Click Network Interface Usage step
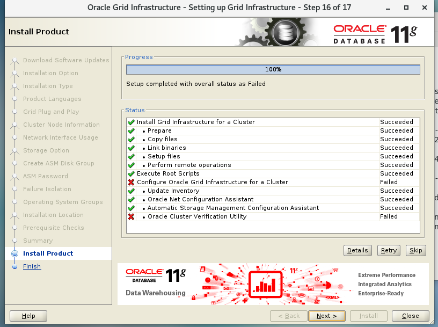This screenshot has height=327, width=438. pos(60,137)
